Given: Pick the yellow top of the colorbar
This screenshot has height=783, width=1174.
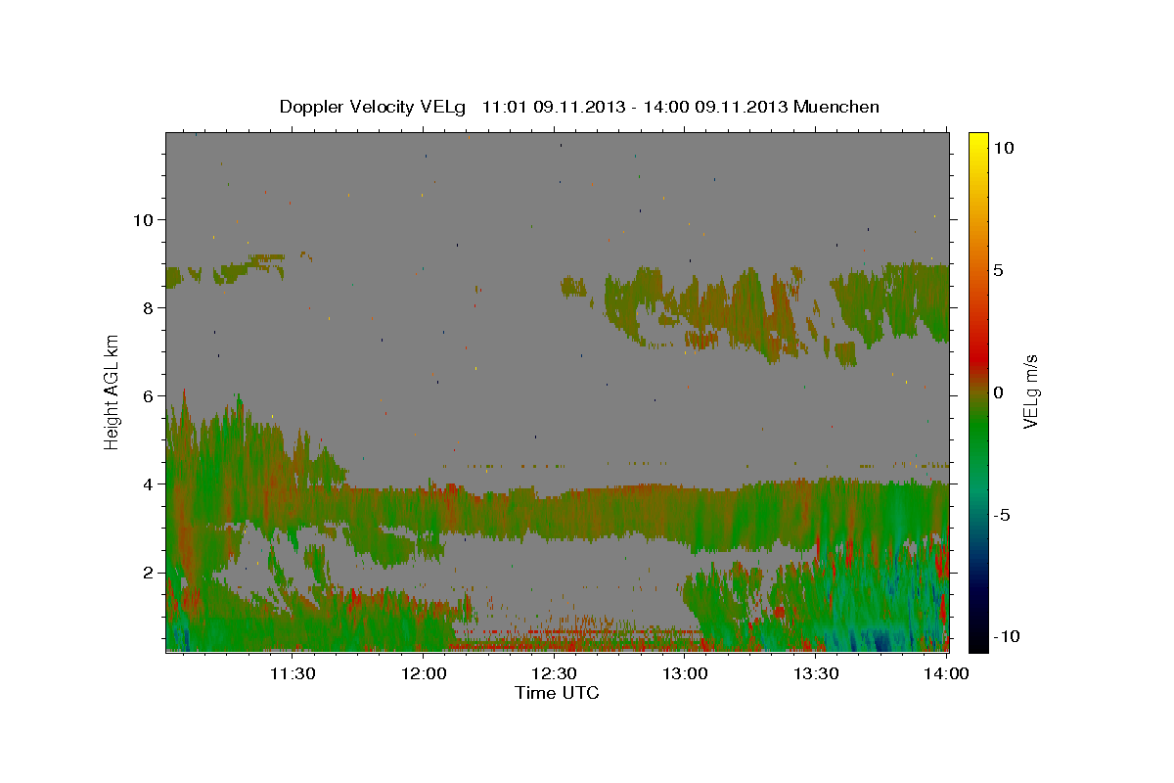Looking at the screenshot, I should click(x=978, y=142).
